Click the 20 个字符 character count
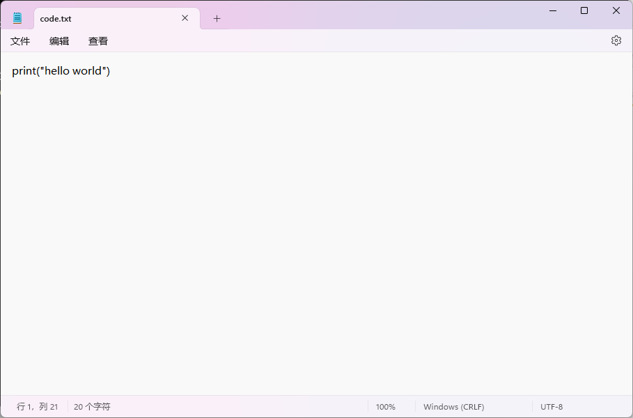 coord(92,407)
